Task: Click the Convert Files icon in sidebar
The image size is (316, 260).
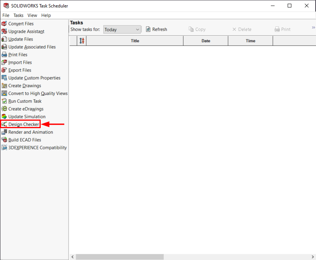Action: pos(4,24)
